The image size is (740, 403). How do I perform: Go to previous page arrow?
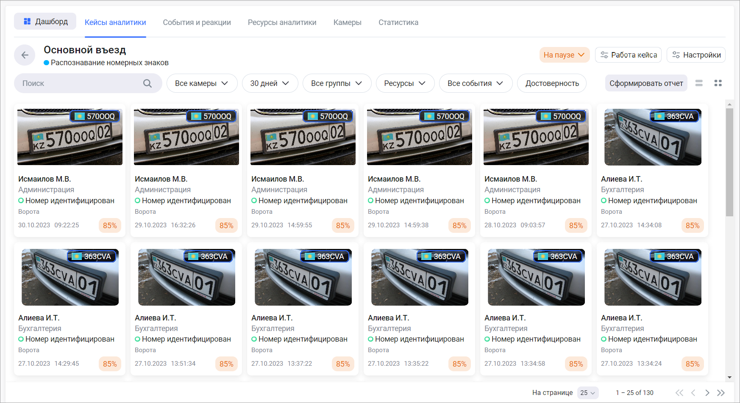point(693,393)
